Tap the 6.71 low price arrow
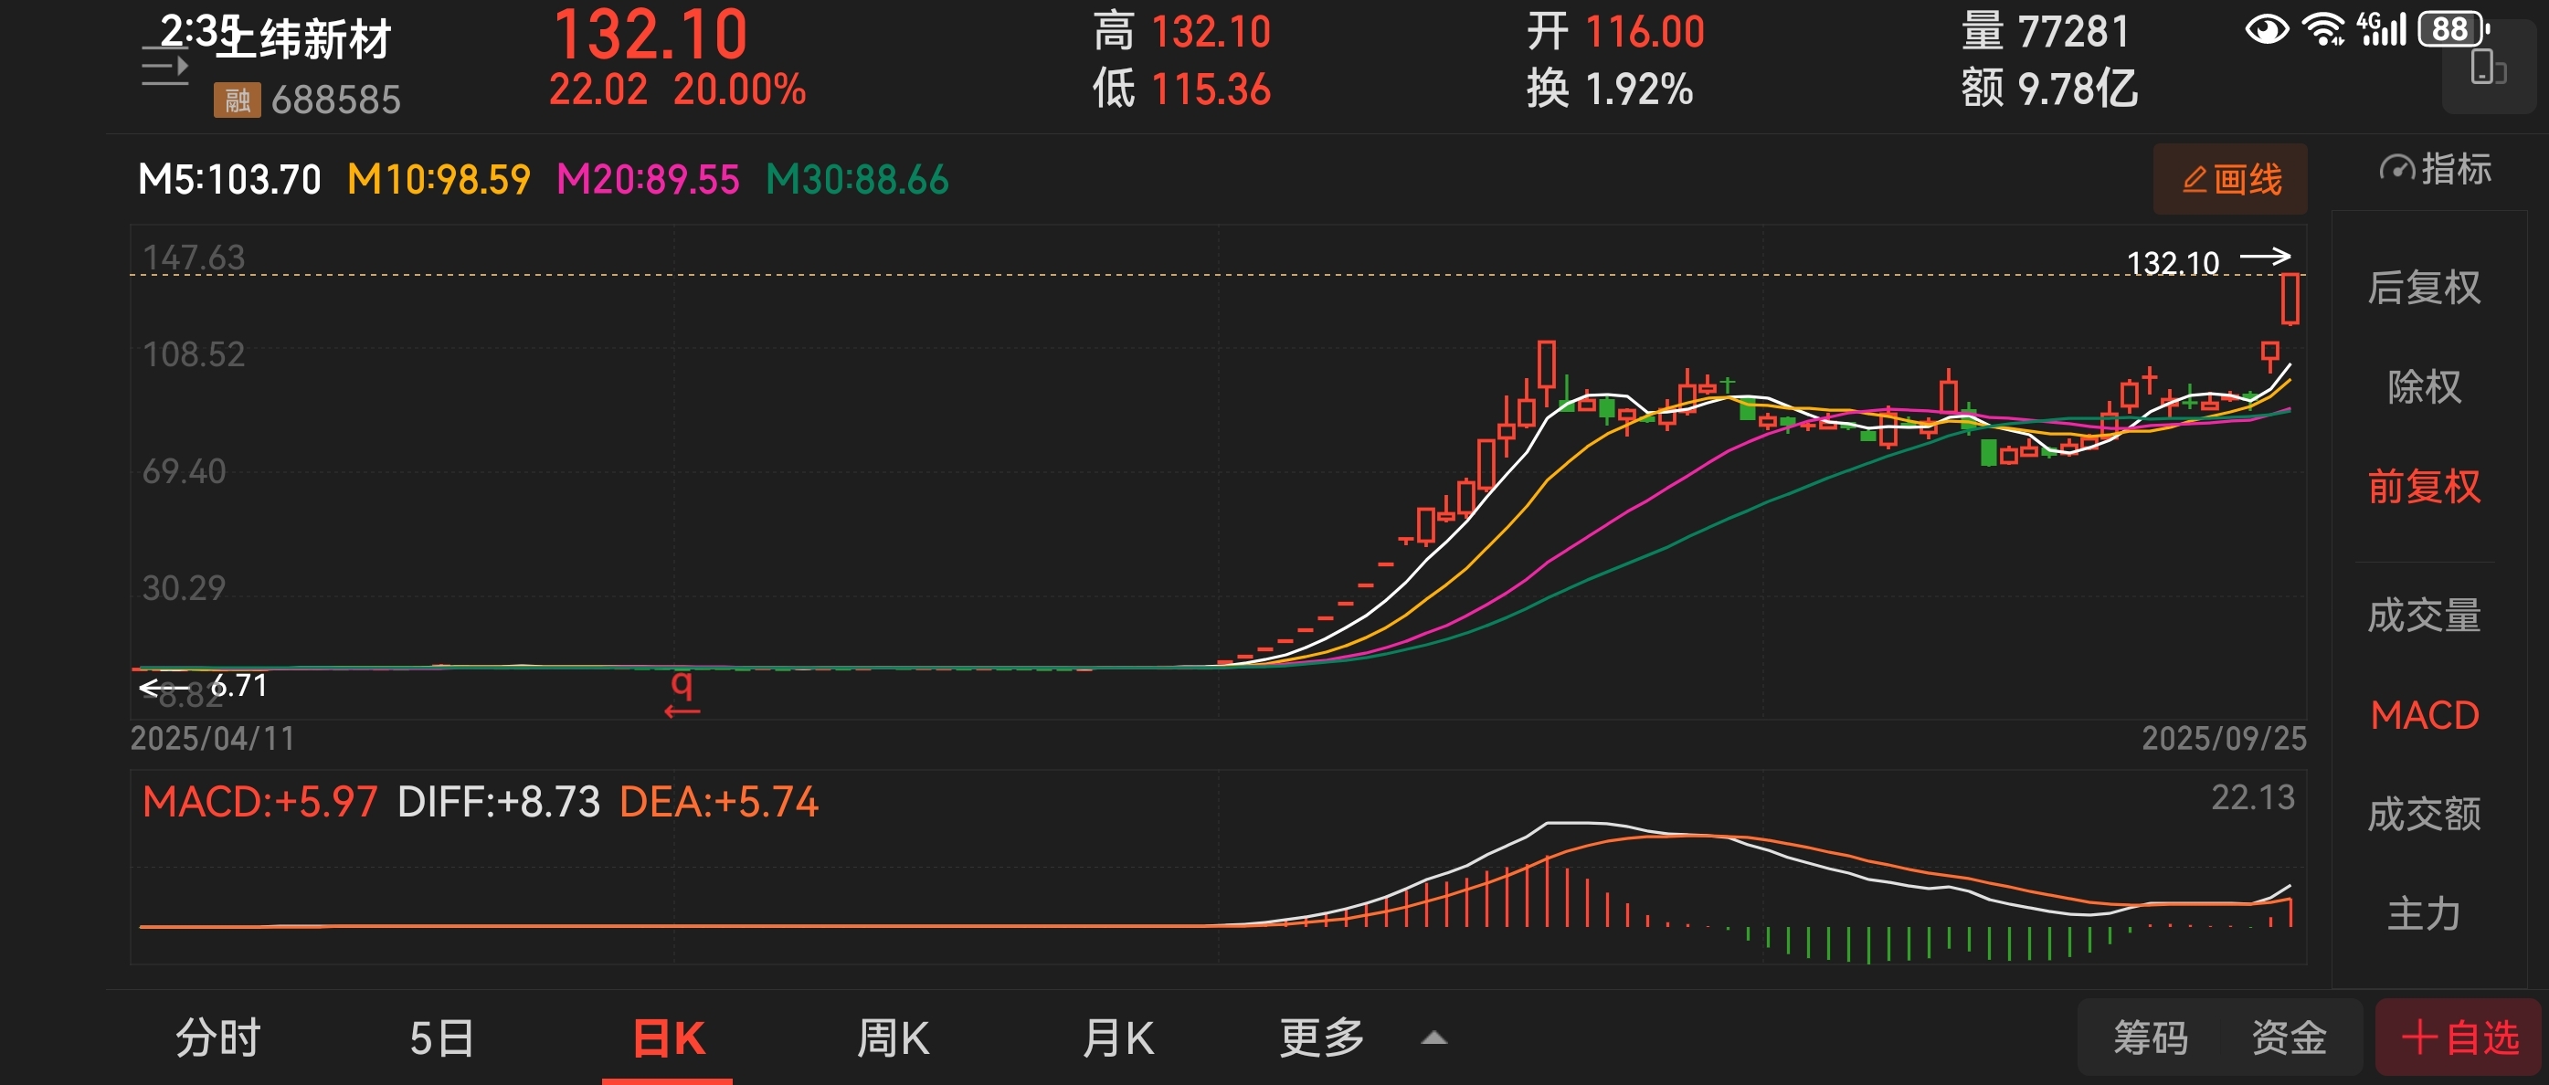This screenshot has height=1085, width=2549. [x=206, y=685]
